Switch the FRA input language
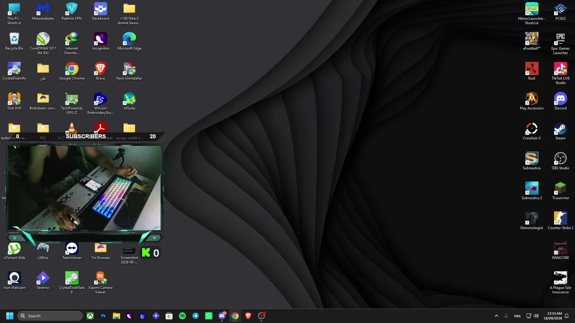The height and width of the screenshot is (323, 575). [x=517, y=316]
